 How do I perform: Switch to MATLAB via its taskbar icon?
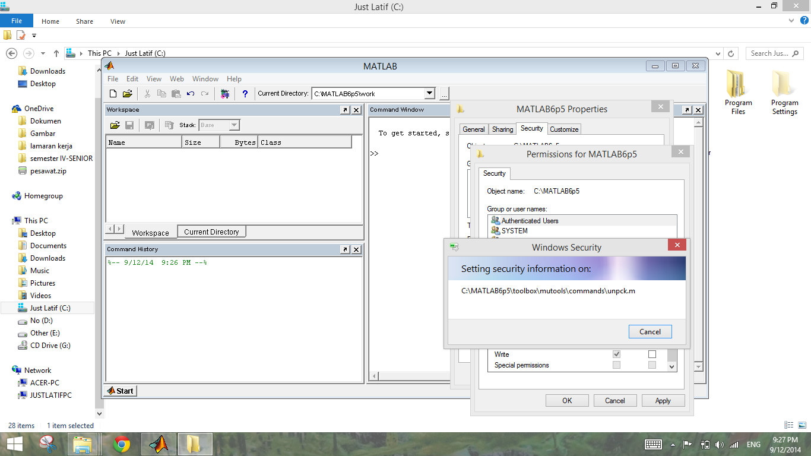(x=159, y=444)
